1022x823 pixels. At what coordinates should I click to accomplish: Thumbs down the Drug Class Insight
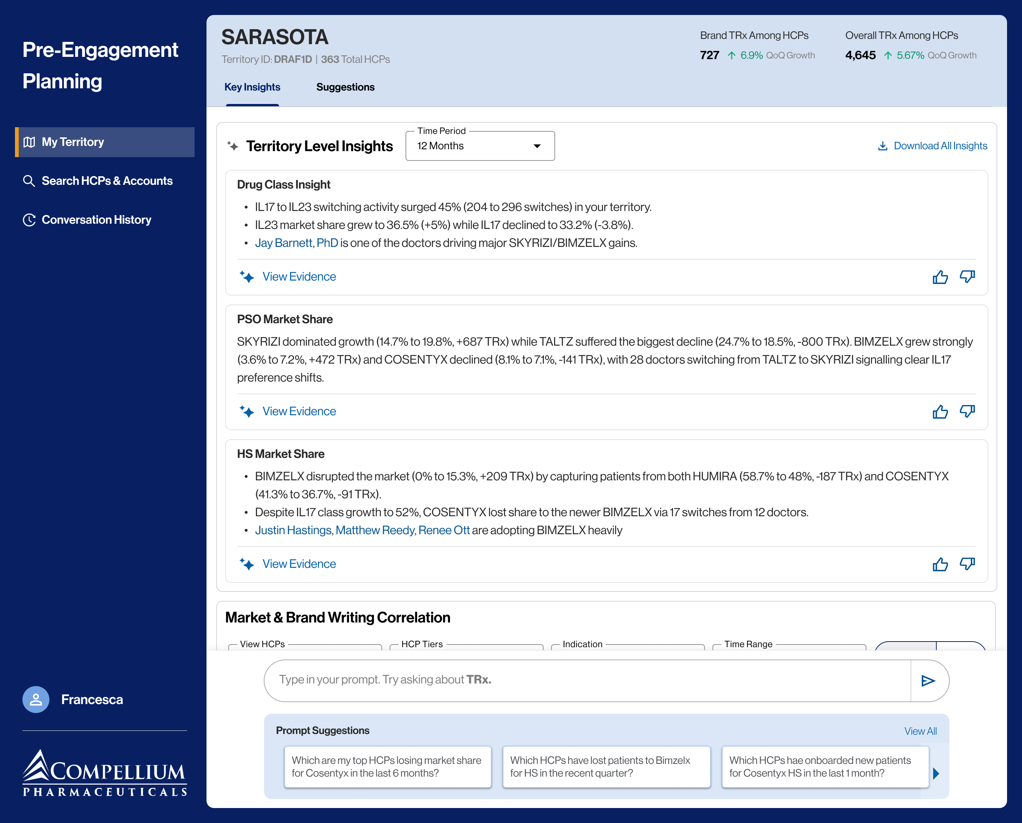click(967, 277)
